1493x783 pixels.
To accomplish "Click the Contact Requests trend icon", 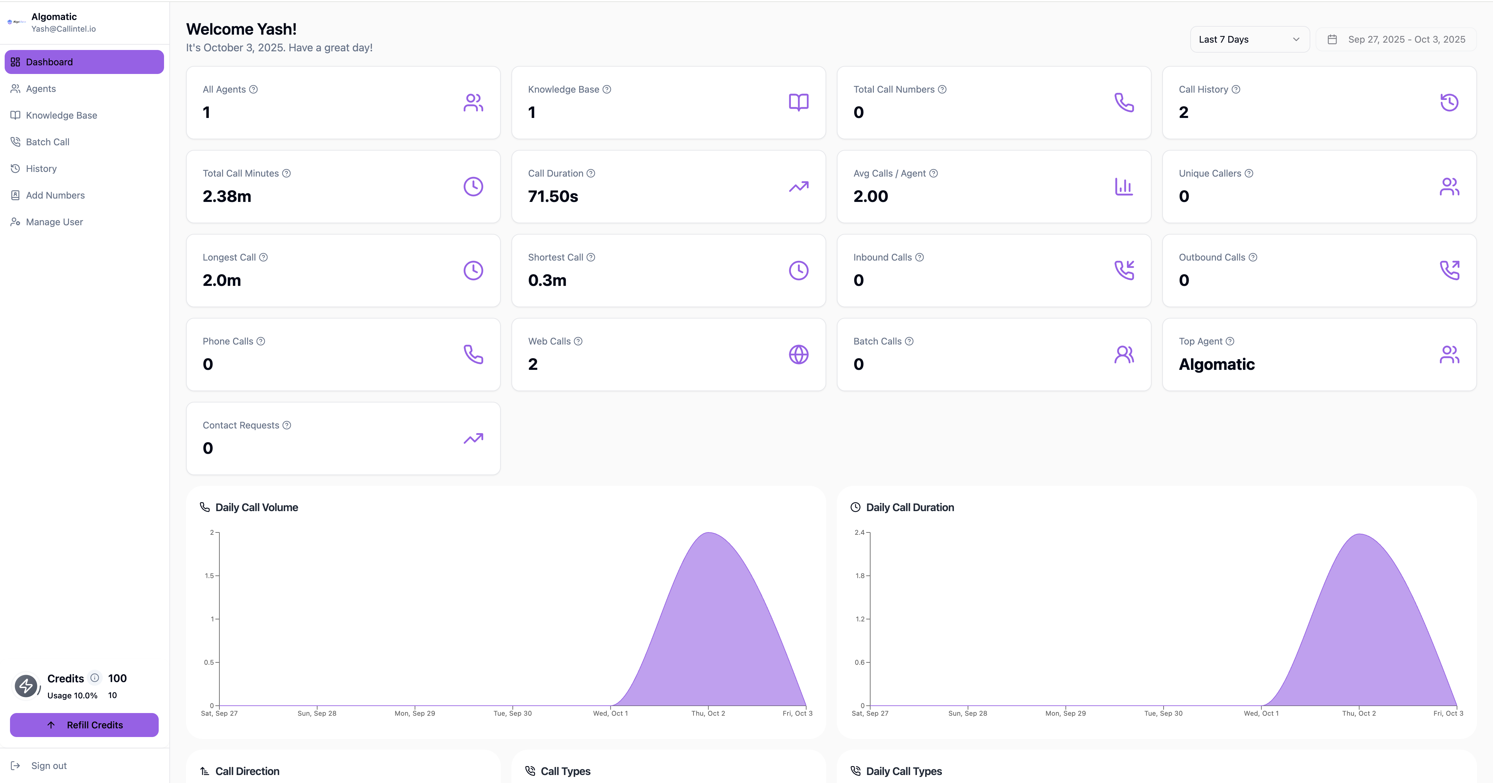I will point(473,438).
